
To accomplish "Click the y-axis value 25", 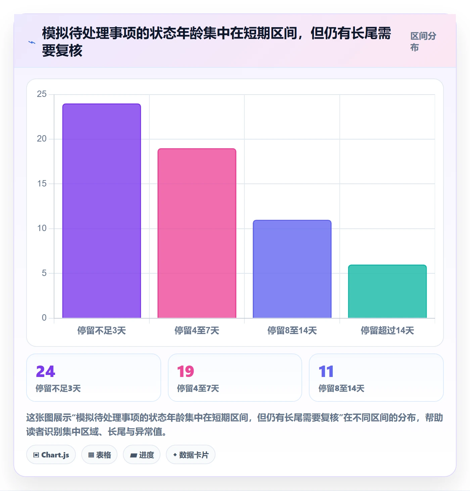I will 42,94.
